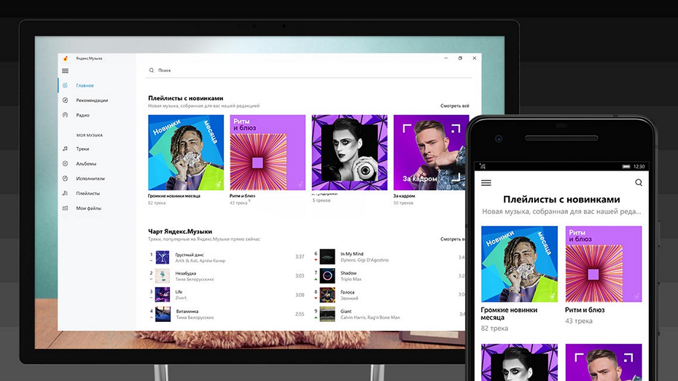Tap the search icon on the phone
Screen dimensions: 678x381
tap(638, 183)
